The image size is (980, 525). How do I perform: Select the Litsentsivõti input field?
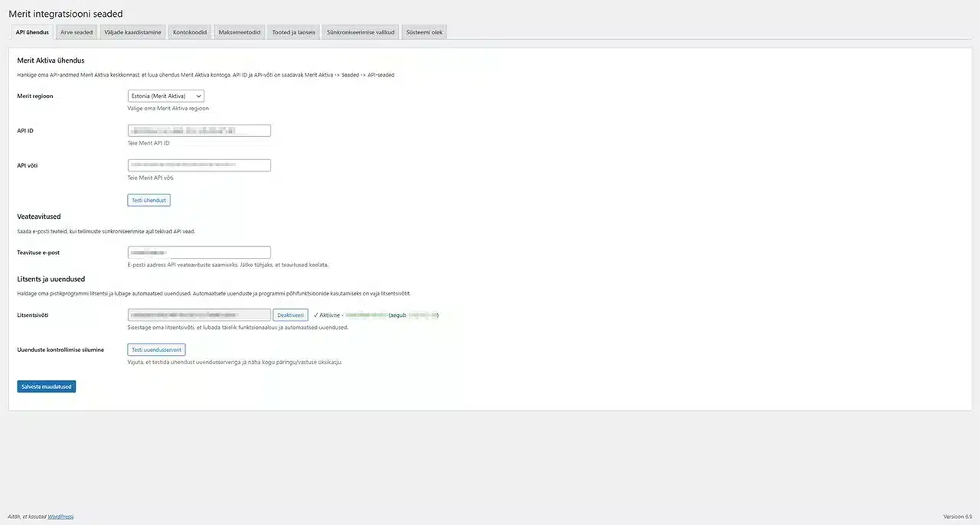pos(199,315)
